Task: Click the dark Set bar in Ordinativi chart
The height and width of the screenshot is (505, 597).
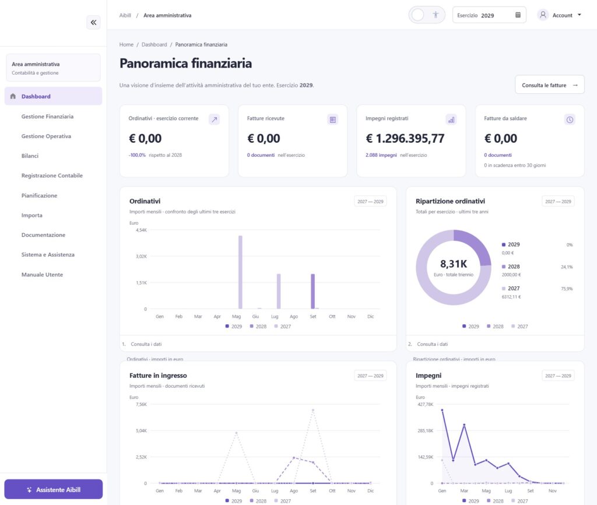Action: 313,291
